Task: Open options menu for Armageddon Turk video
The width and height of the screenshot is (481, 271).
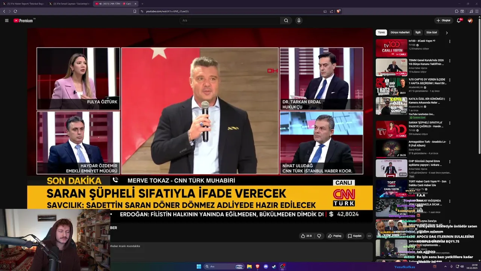Action: [450, 142]
